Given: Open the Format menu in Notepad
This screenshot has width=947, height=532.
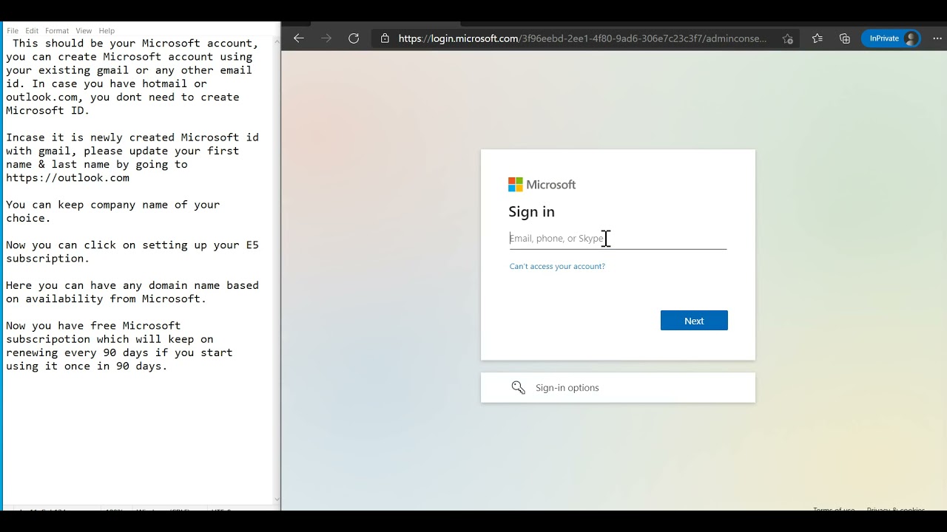Looking at the screenshot, I should tap(57, 31).
